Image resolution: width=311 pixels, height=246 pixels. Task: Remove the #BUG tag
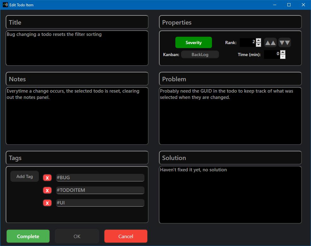coord(47,178)
